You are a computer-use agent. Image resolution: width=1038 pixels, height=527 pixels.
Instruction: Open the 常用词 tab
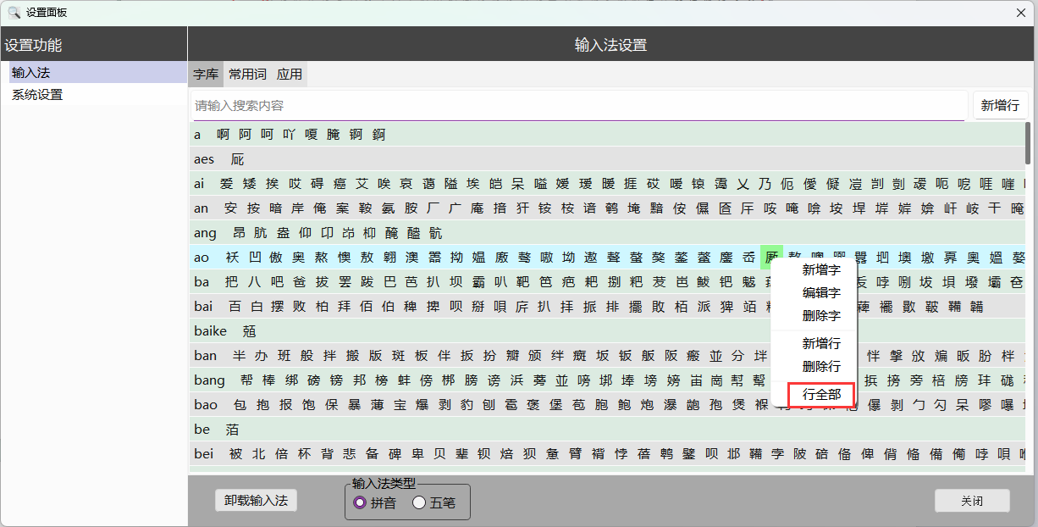[247, 75]
